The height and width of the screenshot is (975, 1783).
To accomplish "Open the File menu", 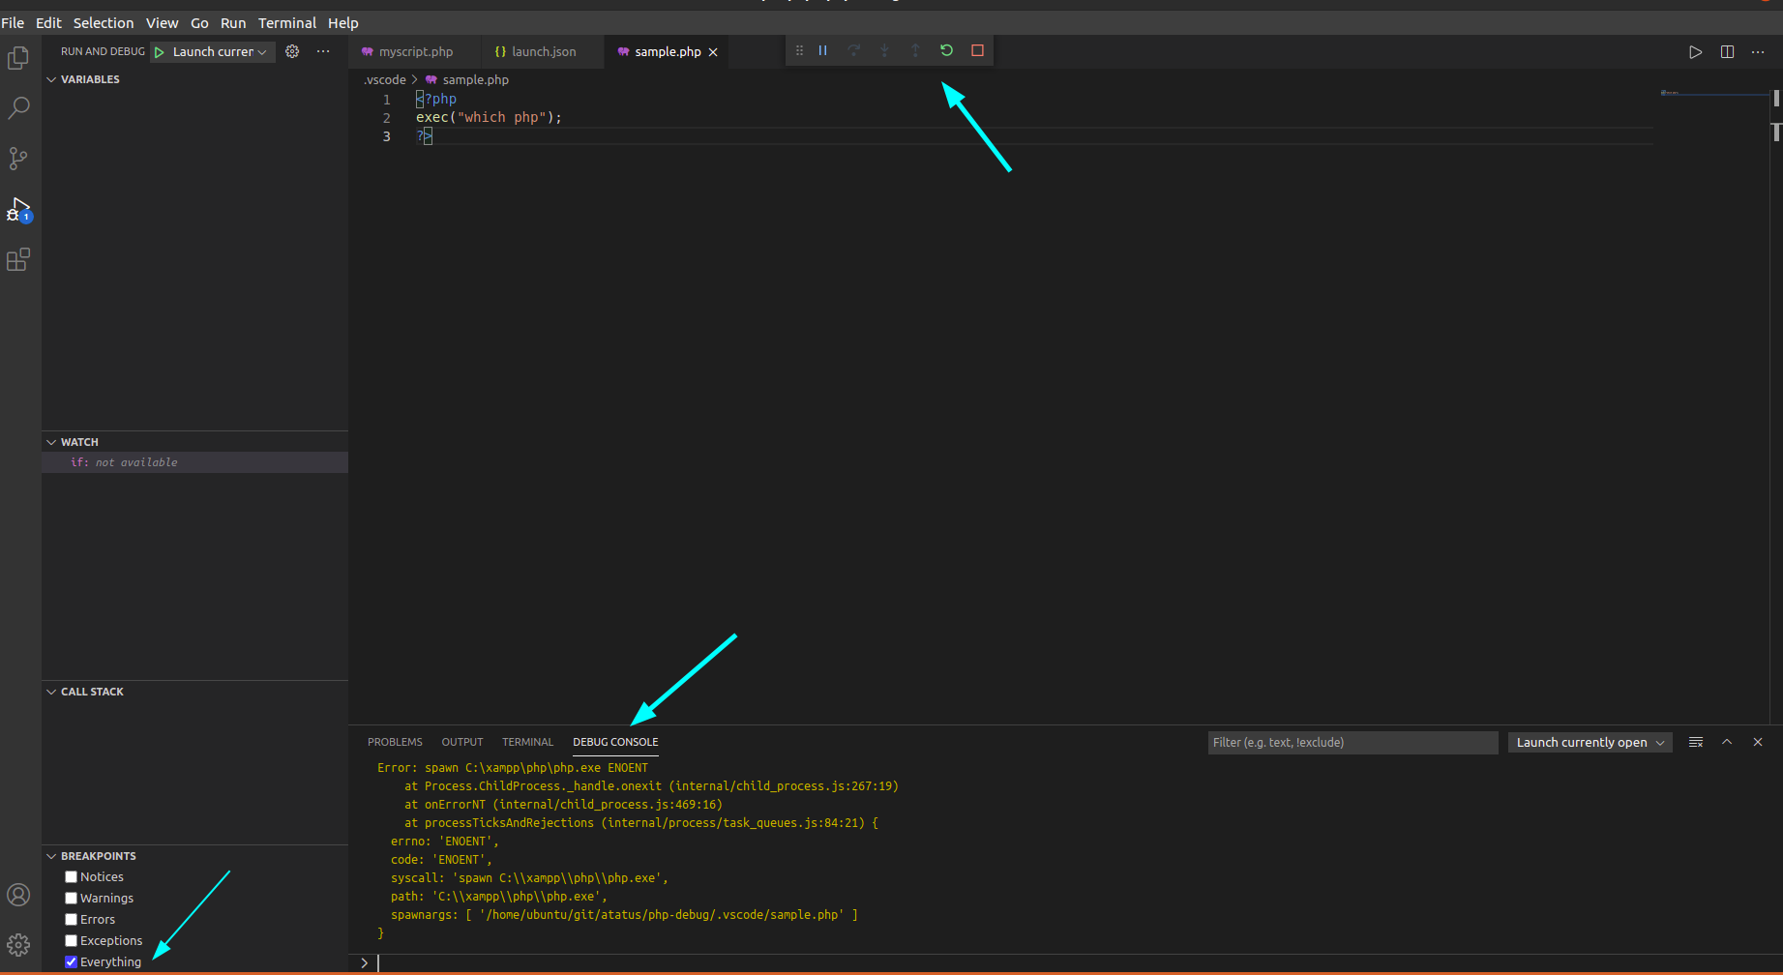I will click(x=13, y=22).
